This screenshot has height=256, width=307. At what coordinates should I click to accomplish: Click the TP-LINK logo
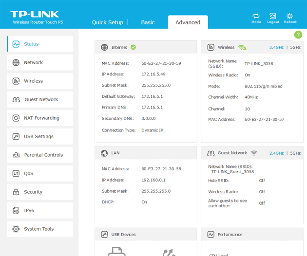pos(35,14)
